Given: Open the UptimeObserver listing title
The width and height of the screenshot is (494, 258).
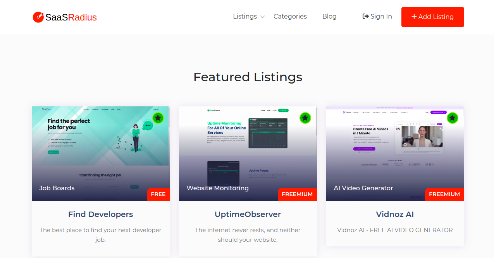Looking at the screenshot, I should point(248,214).
